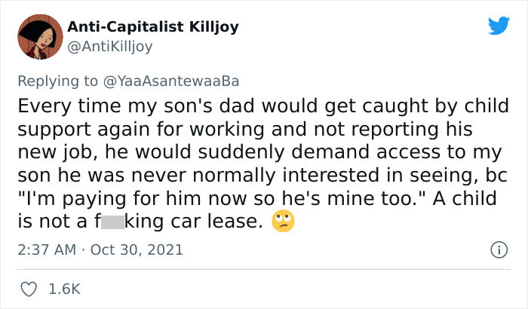Click the Twitter bird logo
The width and height of the screenshot is (528, 309).
(x=499, y=26)
